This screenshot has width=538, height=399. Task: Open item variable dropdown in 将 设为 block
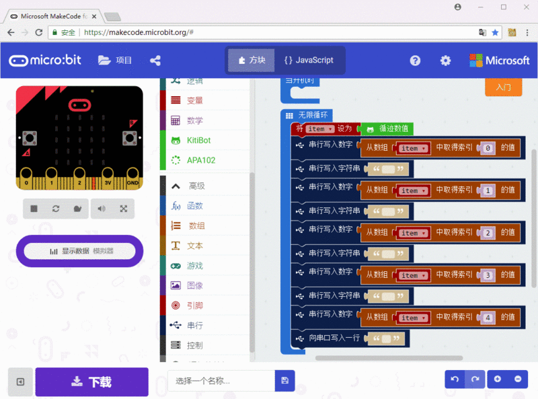pos(320,129)
